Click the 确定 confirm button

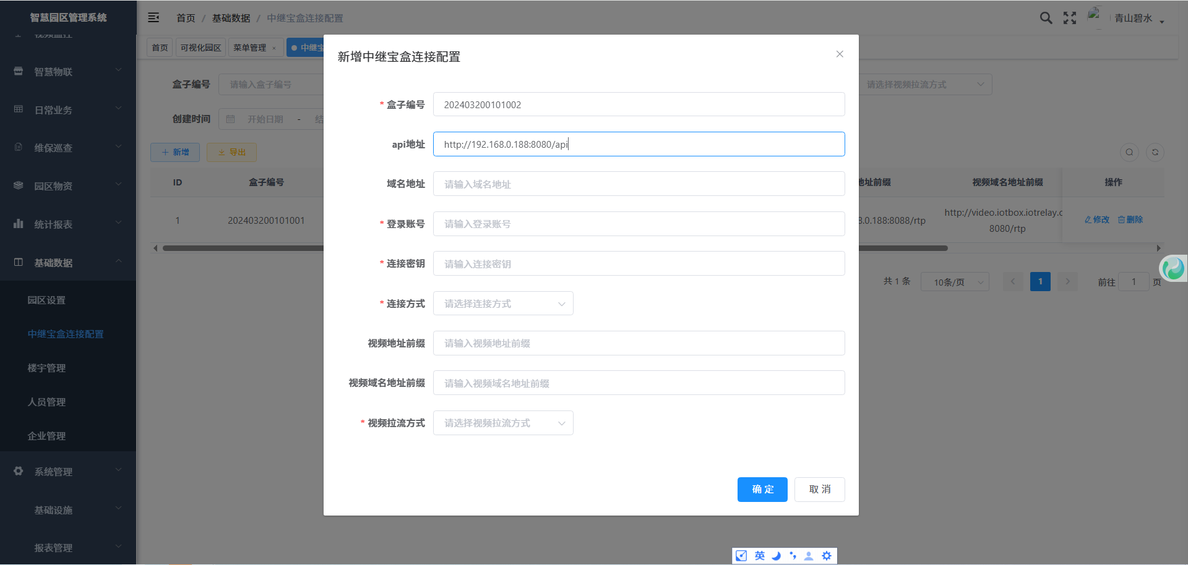tap(762, 490)
